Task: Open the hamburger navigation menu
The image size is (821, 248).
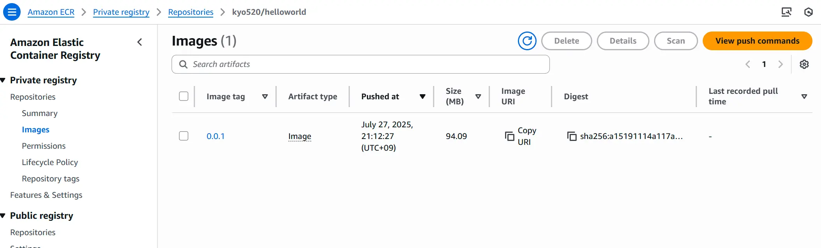Action: pyautogui.click(x=12, y=12)
